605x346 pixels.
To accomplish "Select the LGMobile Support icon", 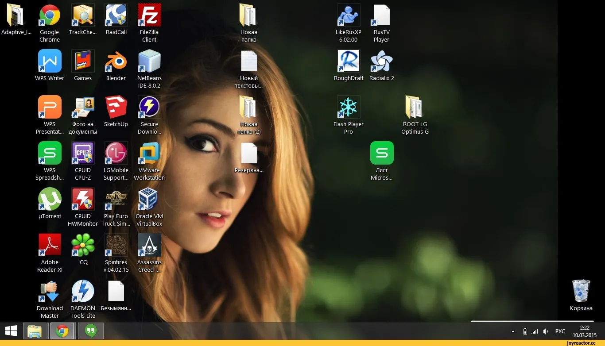I will coord(116,153).
